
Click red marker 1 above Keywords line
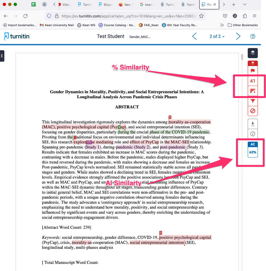161,233
